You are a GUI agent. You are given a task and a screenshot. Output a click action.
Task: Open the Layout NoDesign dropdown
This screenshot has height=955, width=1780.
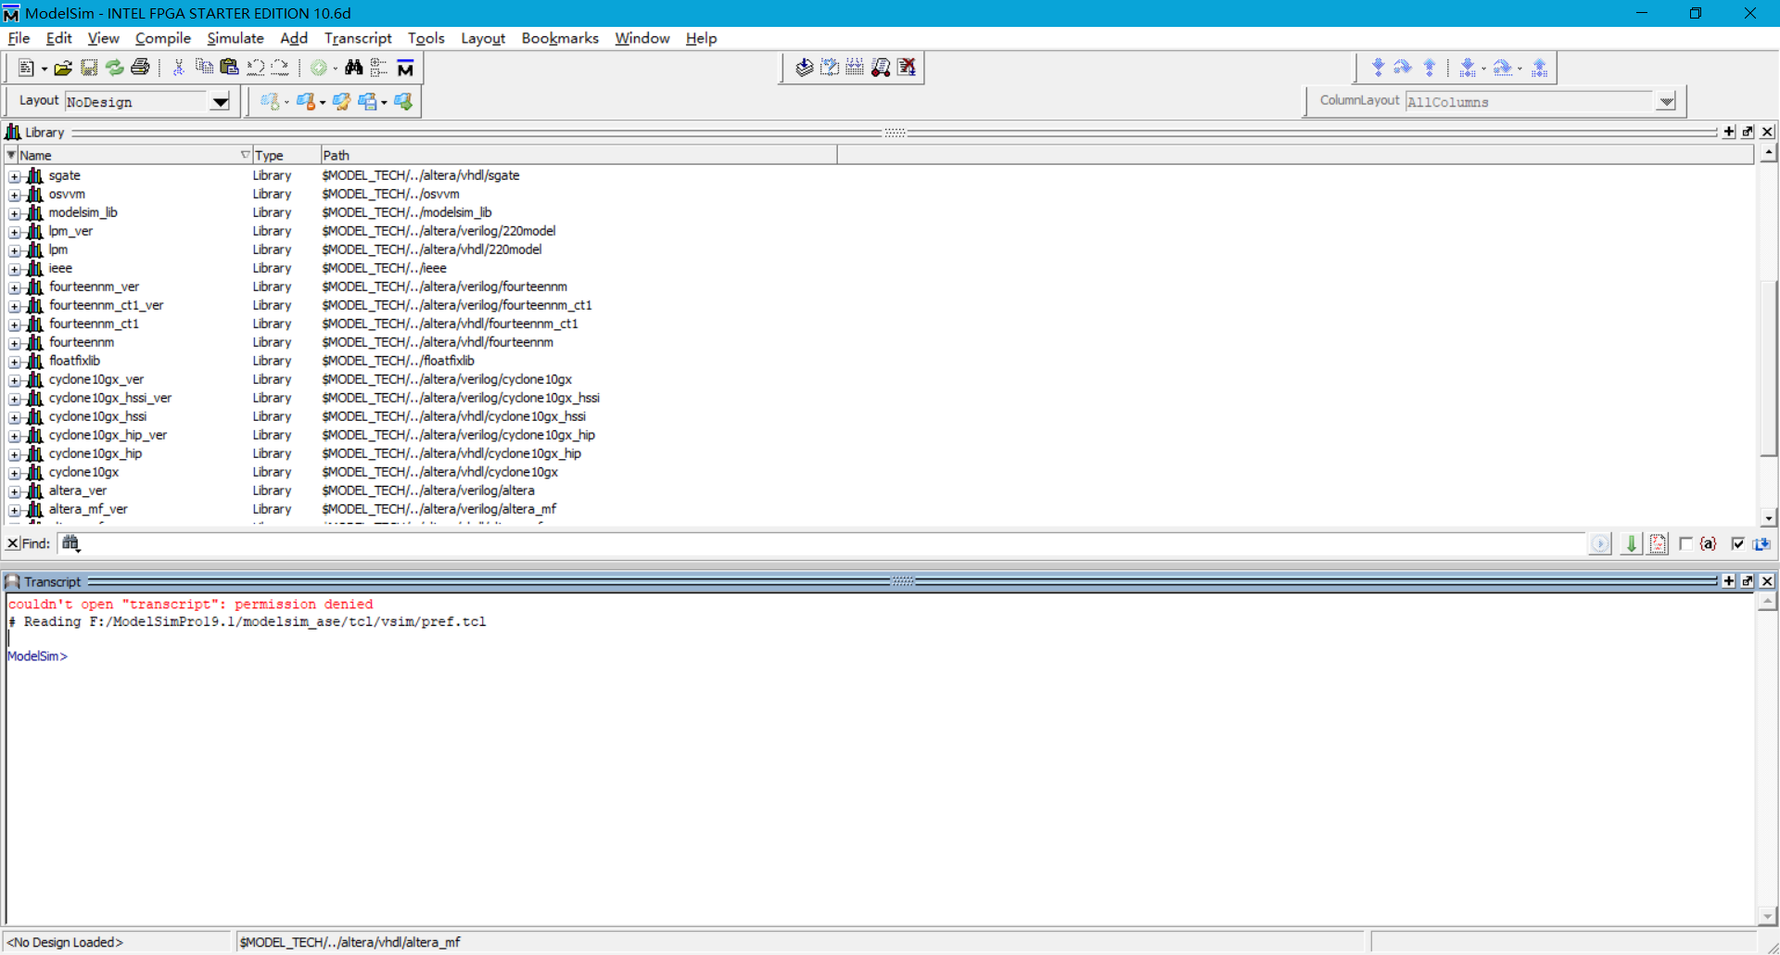(220, 102)
